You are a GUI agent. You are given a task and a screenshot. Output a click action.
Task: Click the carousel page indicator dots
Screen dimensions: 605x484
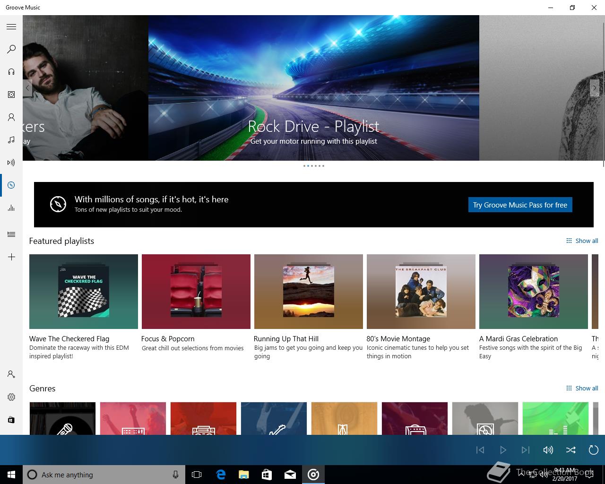313,166
